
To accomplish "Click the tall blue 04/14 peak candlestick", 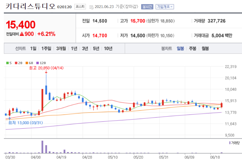I will pos(46,84).
